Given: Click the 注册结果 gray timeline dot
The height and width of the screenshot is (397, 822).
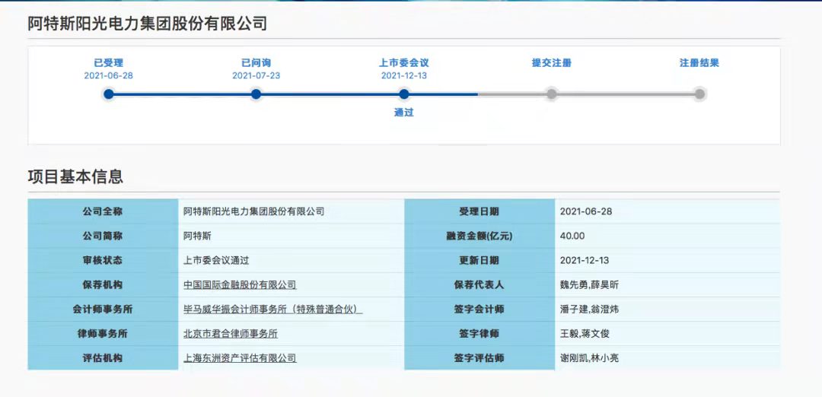Looking at the screenshot, I should coord(699,94).
